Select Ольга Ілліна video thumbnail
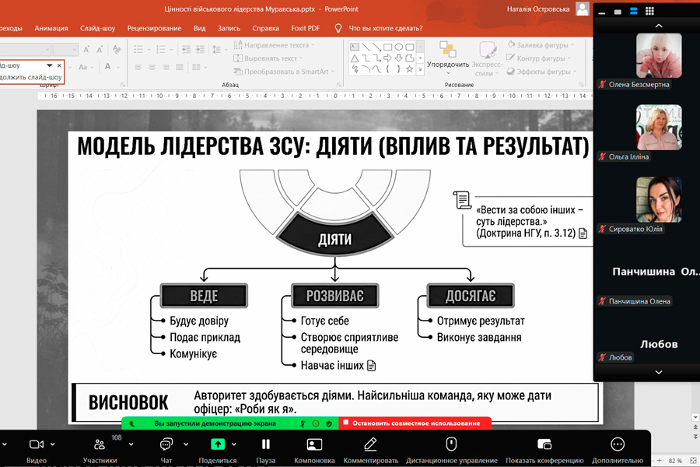The width and height of the screenshot is (700, 467). point(659,128)
